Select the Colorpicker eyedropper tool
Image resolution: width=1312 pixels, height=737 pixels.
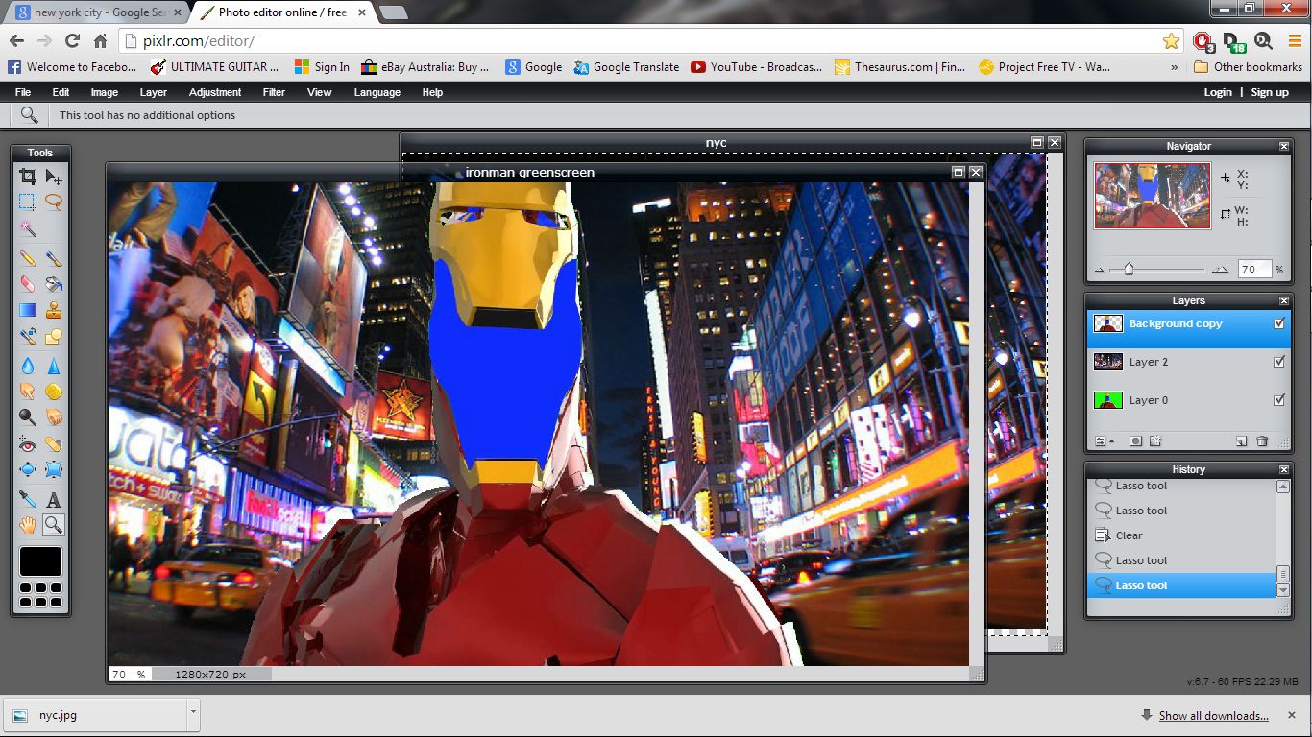click(28, 499)
